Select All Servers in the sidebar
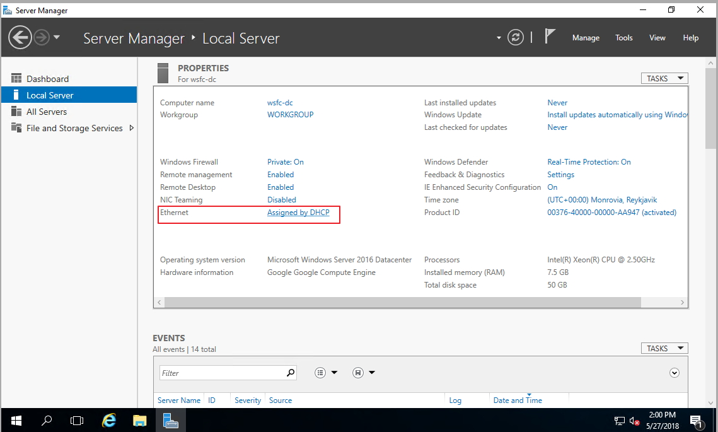Viewport: 718px width, 432px height. pos(47,112)
